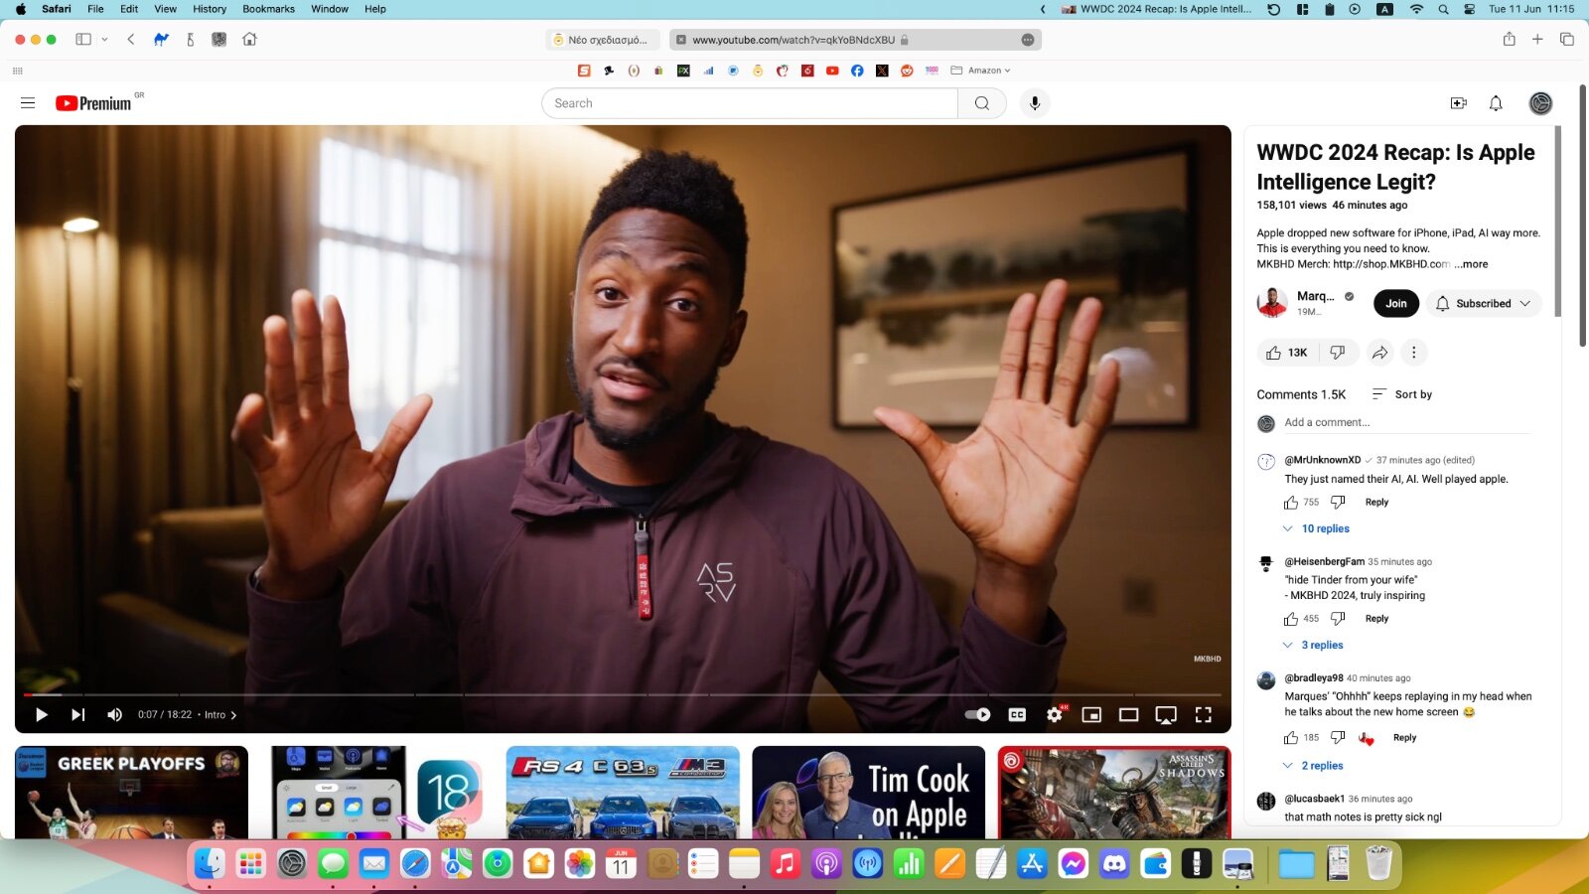
Task: Open Safari home page icon
Action: coord(249,40)
